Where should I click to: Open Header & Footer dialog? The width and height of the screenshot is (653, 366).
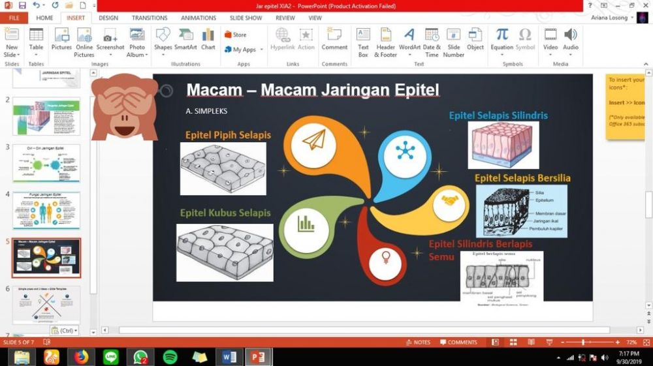pyautogui.click(x=386, y=42)
